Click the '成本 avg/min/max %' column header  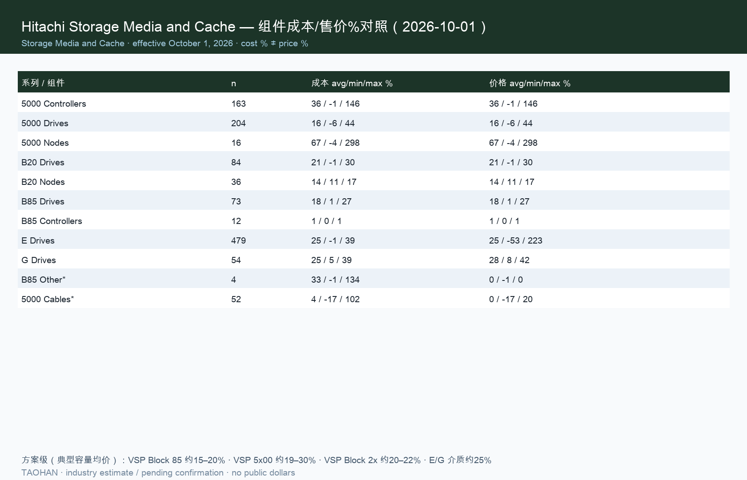click(x=352, y=83)
